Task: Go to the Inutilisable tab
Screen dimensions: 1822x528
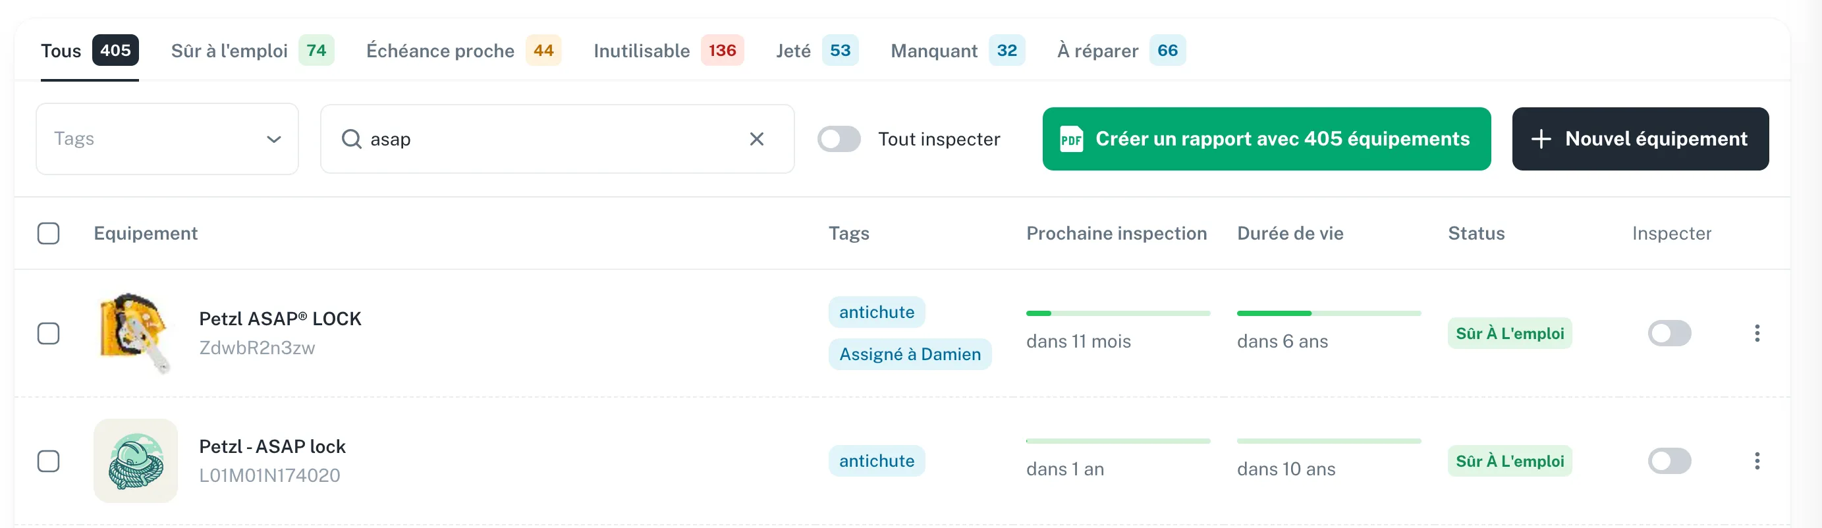Action: 669,51
